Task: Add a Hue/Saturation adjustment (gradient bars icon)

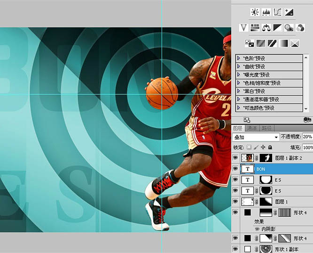Action: pos(255,28)
